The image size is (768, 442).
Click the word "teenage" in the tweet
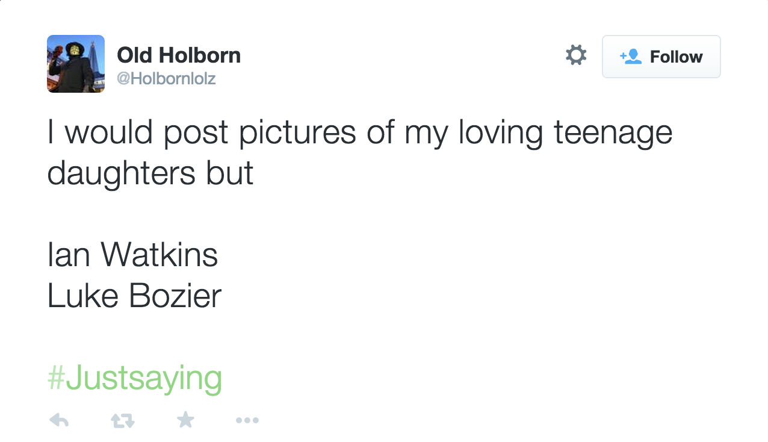[613, 133]
